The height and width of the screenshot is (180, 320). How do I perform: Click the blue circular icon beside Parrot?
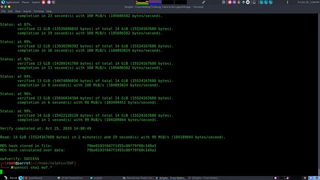point(20,178)
